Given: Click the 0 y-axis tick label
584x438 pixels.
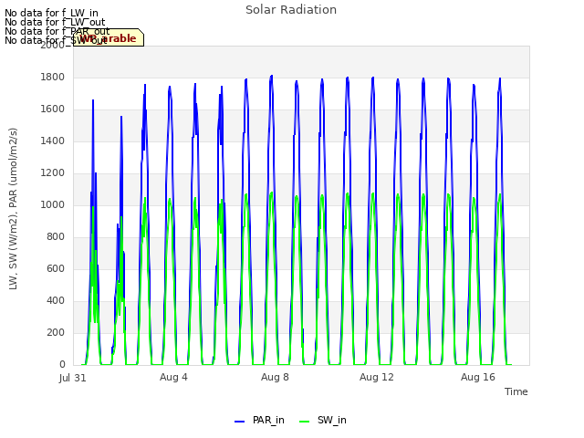Looking at the screenshot, I should (x=62, y=365).
